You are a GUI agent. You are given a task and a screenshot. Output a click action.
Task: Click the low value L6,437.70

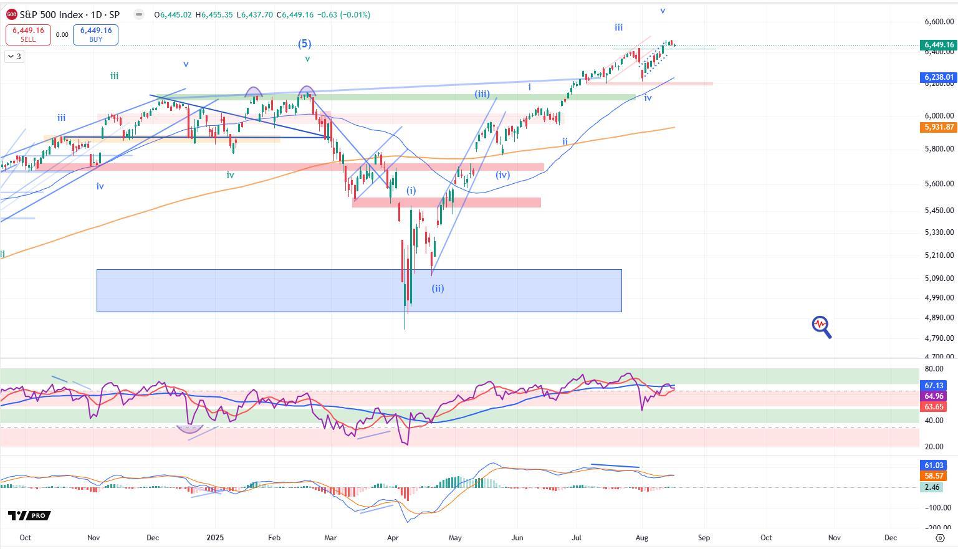[x=255, y=14]
